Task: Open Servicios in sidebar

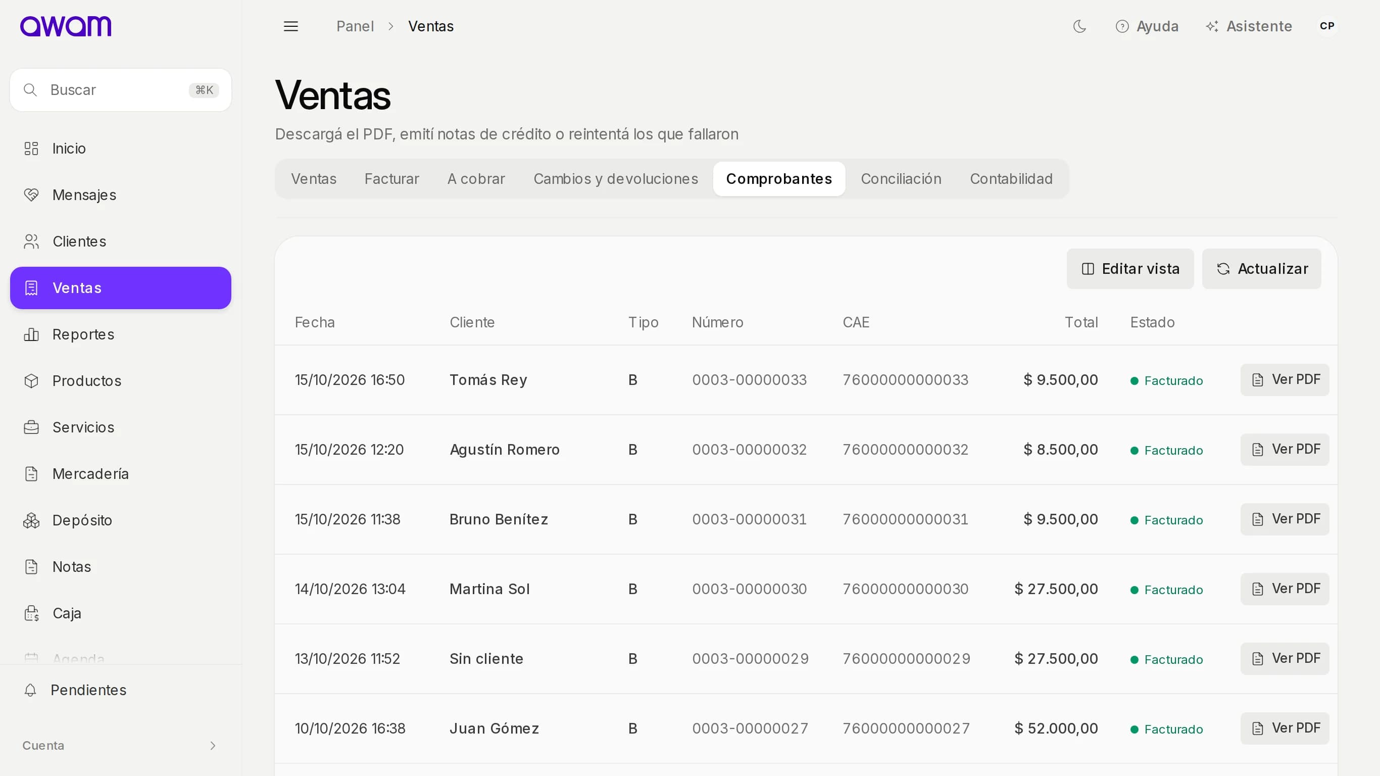Action: click(x=121, y=427)
